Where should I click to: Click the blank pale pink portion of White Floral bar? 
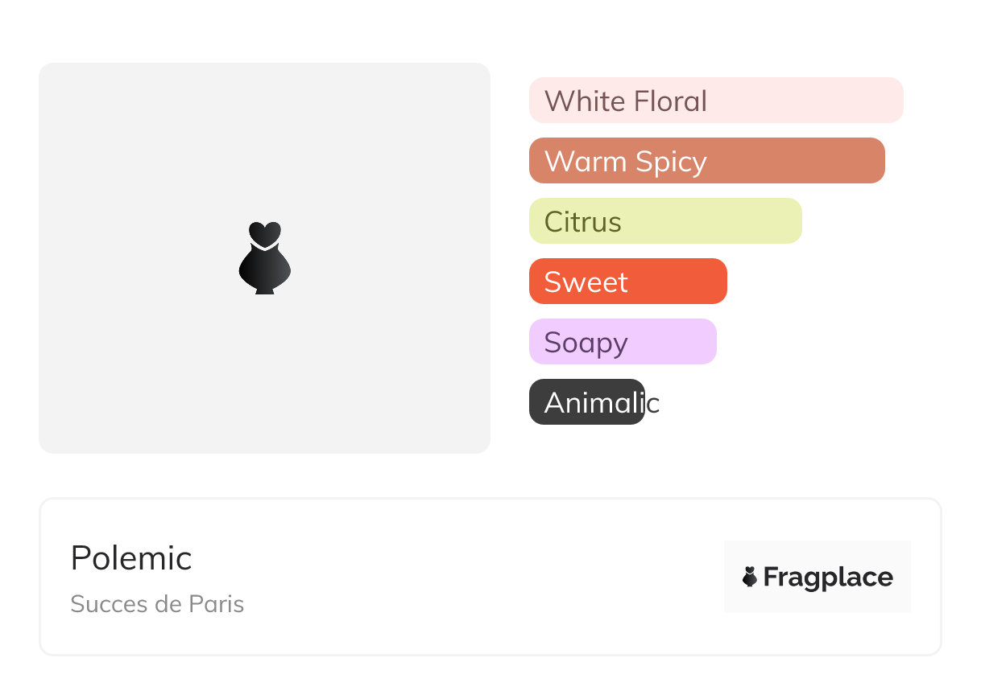(805, 101)
